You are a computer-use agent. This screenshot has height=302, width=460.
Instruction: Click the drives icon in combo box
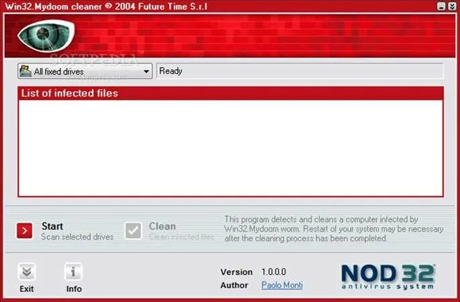tap(26, 71)
